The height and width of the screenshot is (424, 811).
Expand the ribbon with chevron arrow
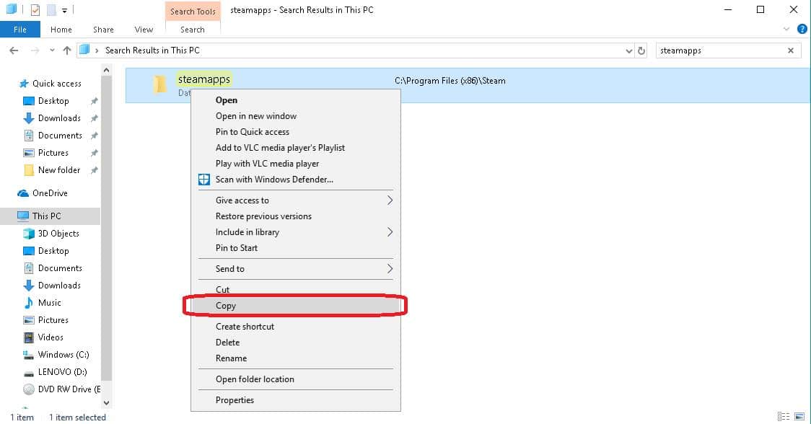(786, 30)
